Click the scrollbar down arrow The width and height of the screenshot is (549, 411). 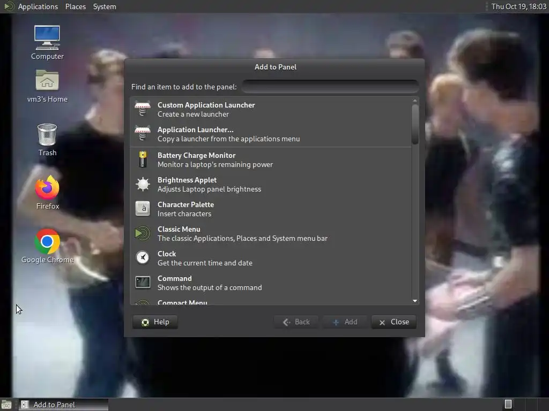(x=415, y=301)
